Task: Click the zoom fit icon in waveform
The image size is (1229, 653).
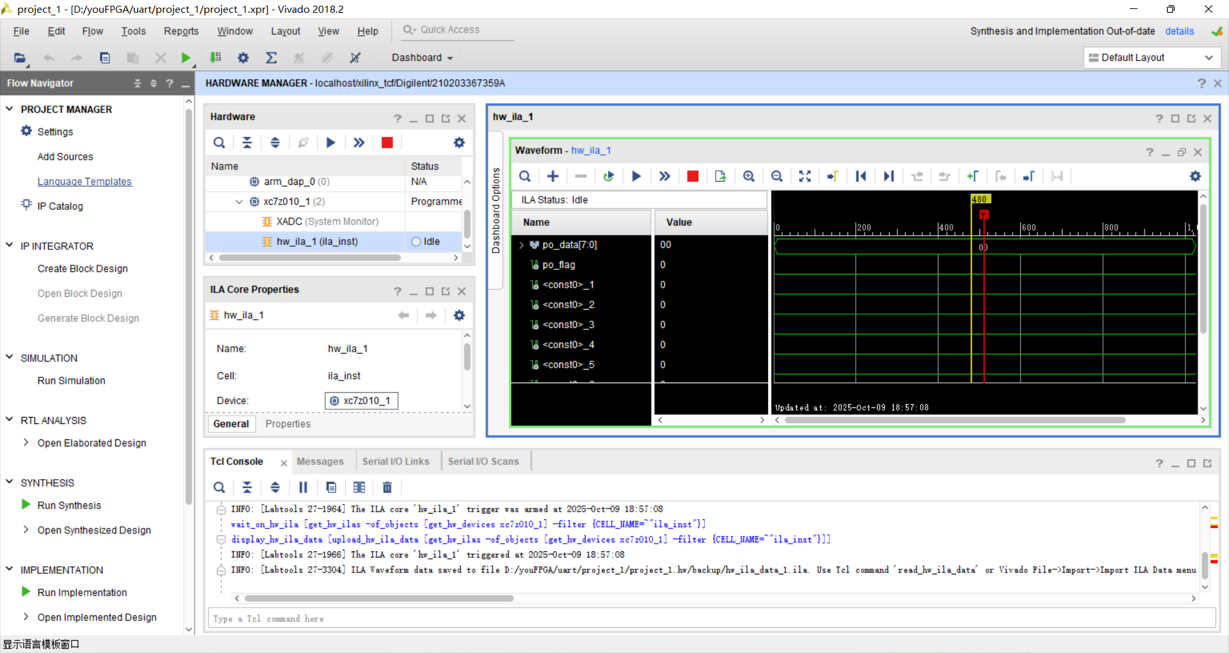Action: (x=805, y=177)
